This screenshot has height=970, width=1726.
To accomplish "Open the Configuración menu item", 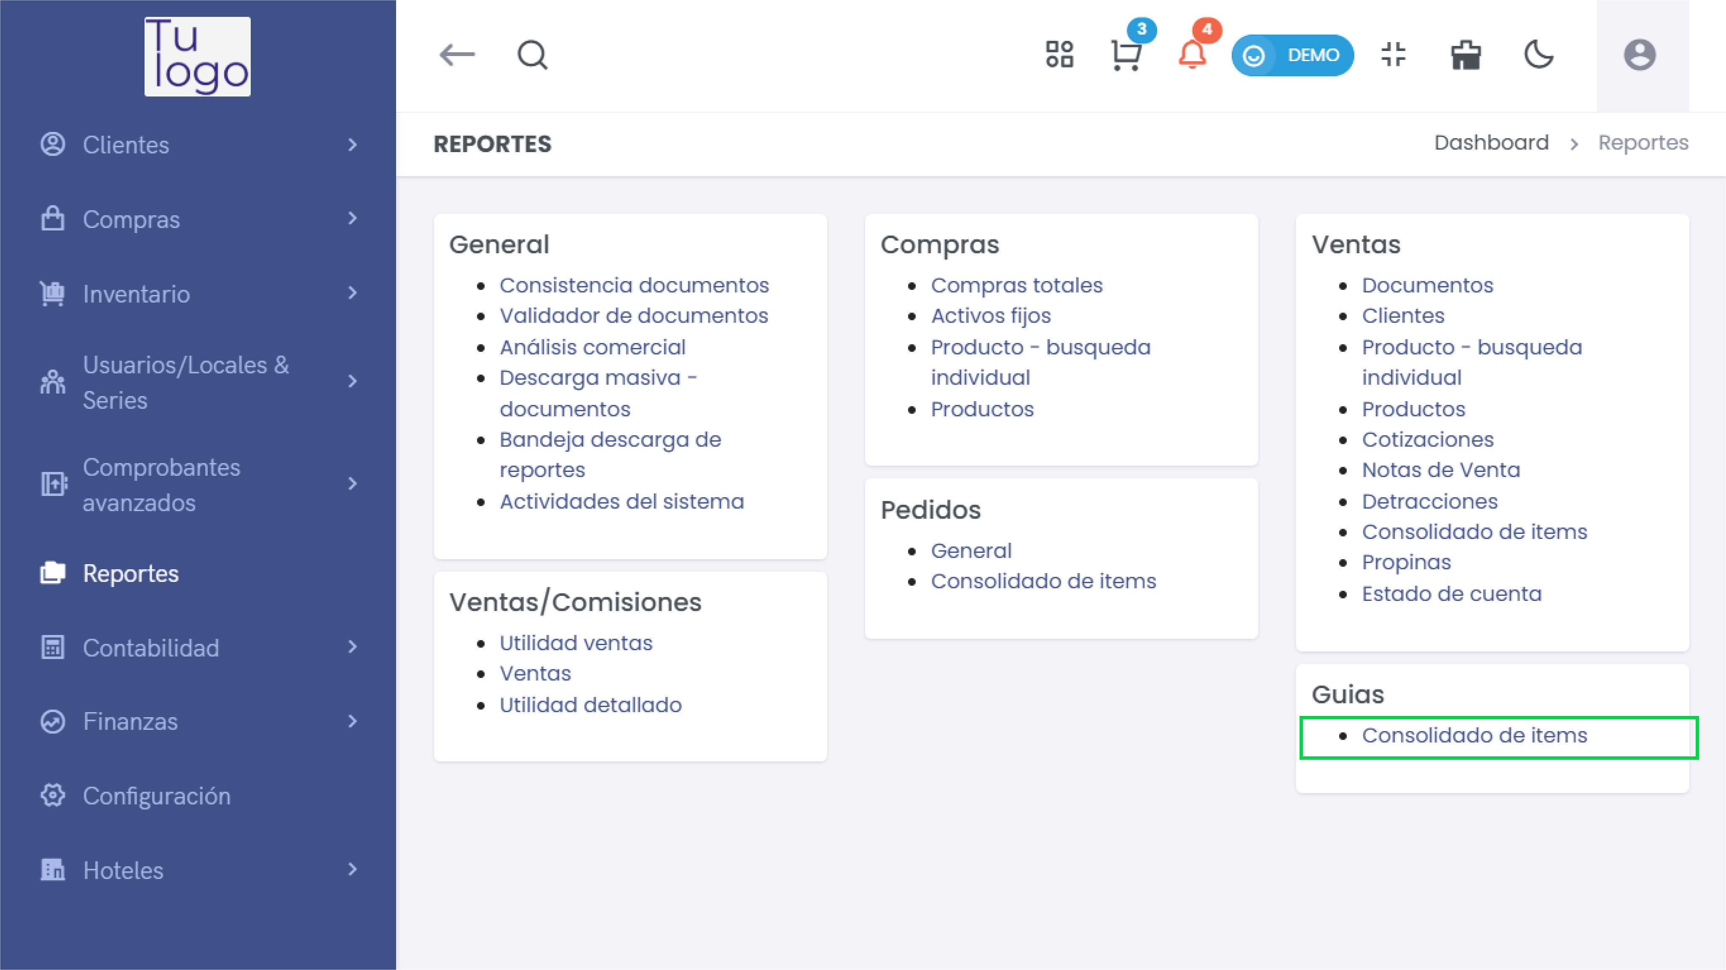I will [156, 796].
